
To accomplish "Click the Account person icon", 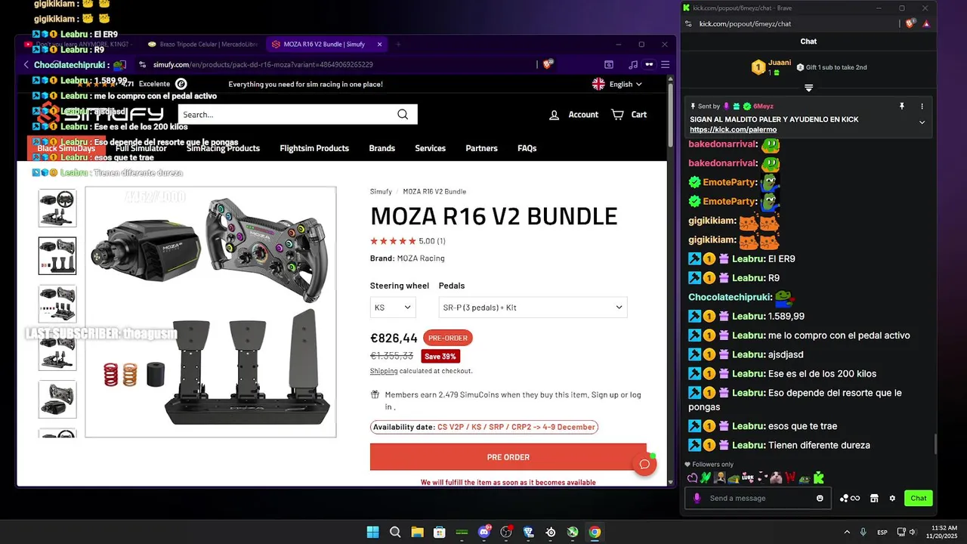I will pos(554,115).
